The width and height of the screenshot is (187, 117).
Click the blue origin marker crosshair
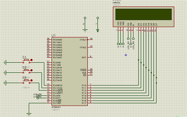tap(126, 55)
